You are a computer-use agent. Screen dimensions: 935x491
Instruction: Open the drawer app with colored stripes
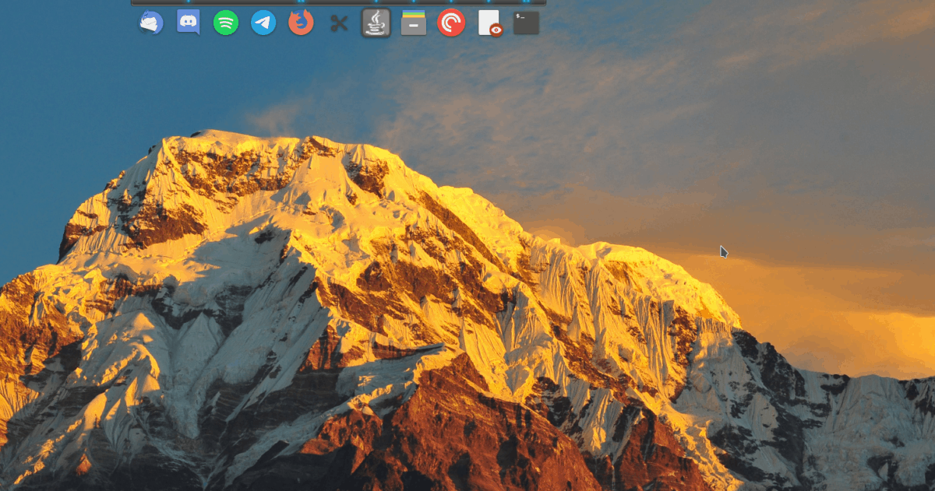413,24
